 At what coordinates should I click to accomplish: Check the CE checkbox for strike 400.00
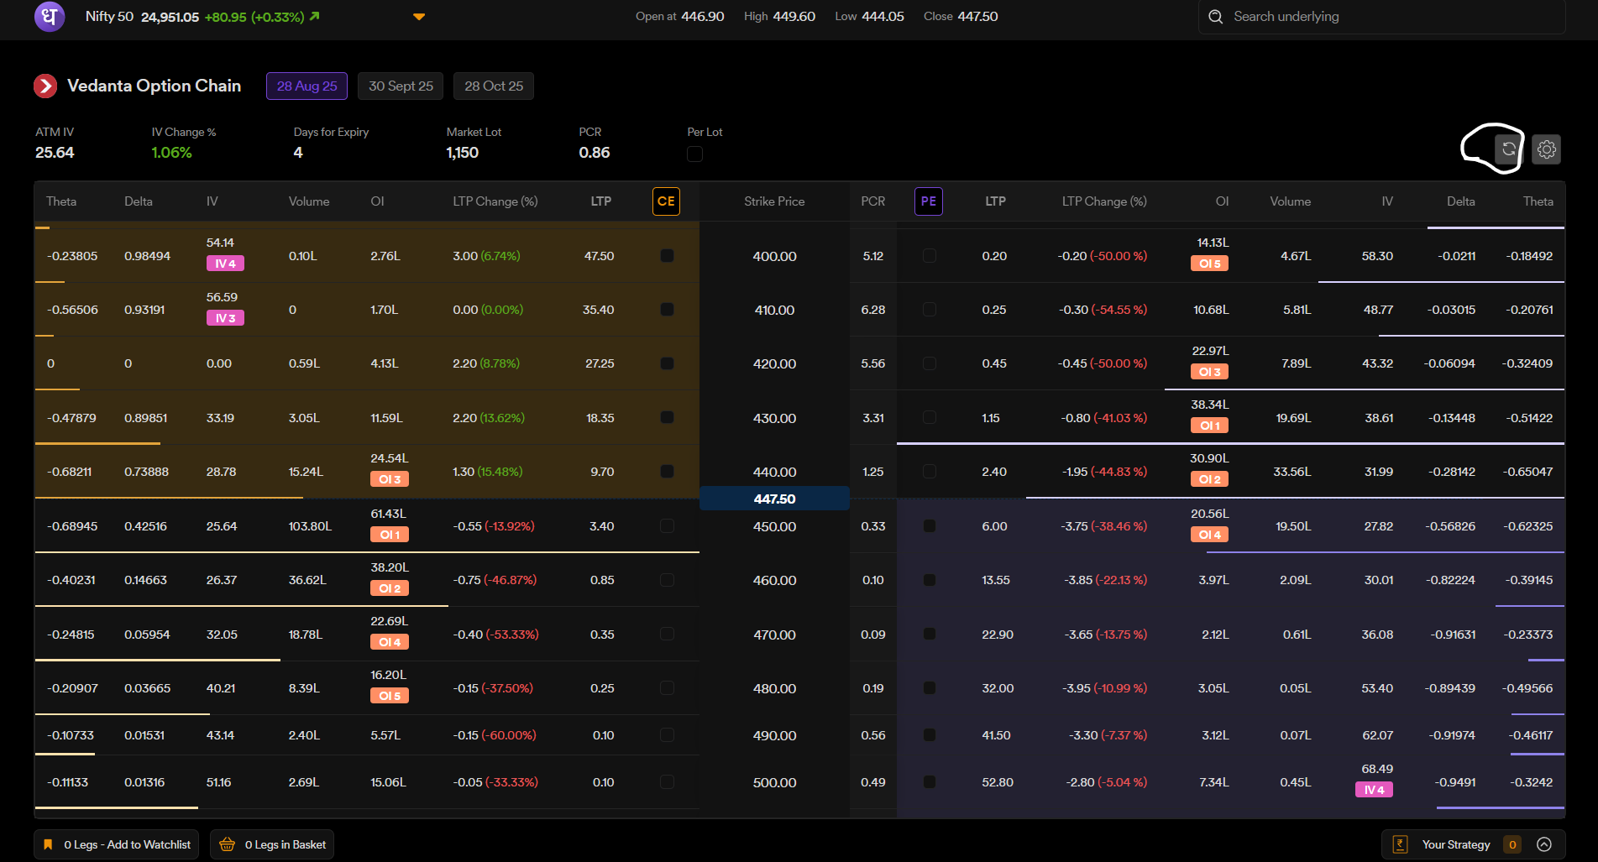coord(667,255)
